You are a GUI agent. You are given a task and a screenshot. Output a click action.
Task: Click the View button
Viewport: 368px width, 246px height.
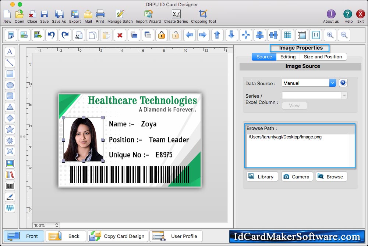point(294,106)
